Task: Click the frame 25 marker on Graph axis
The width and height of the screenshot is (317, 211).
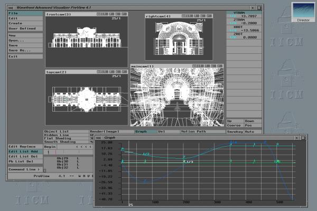Action: pyautogui.click(x=130, y=205)
